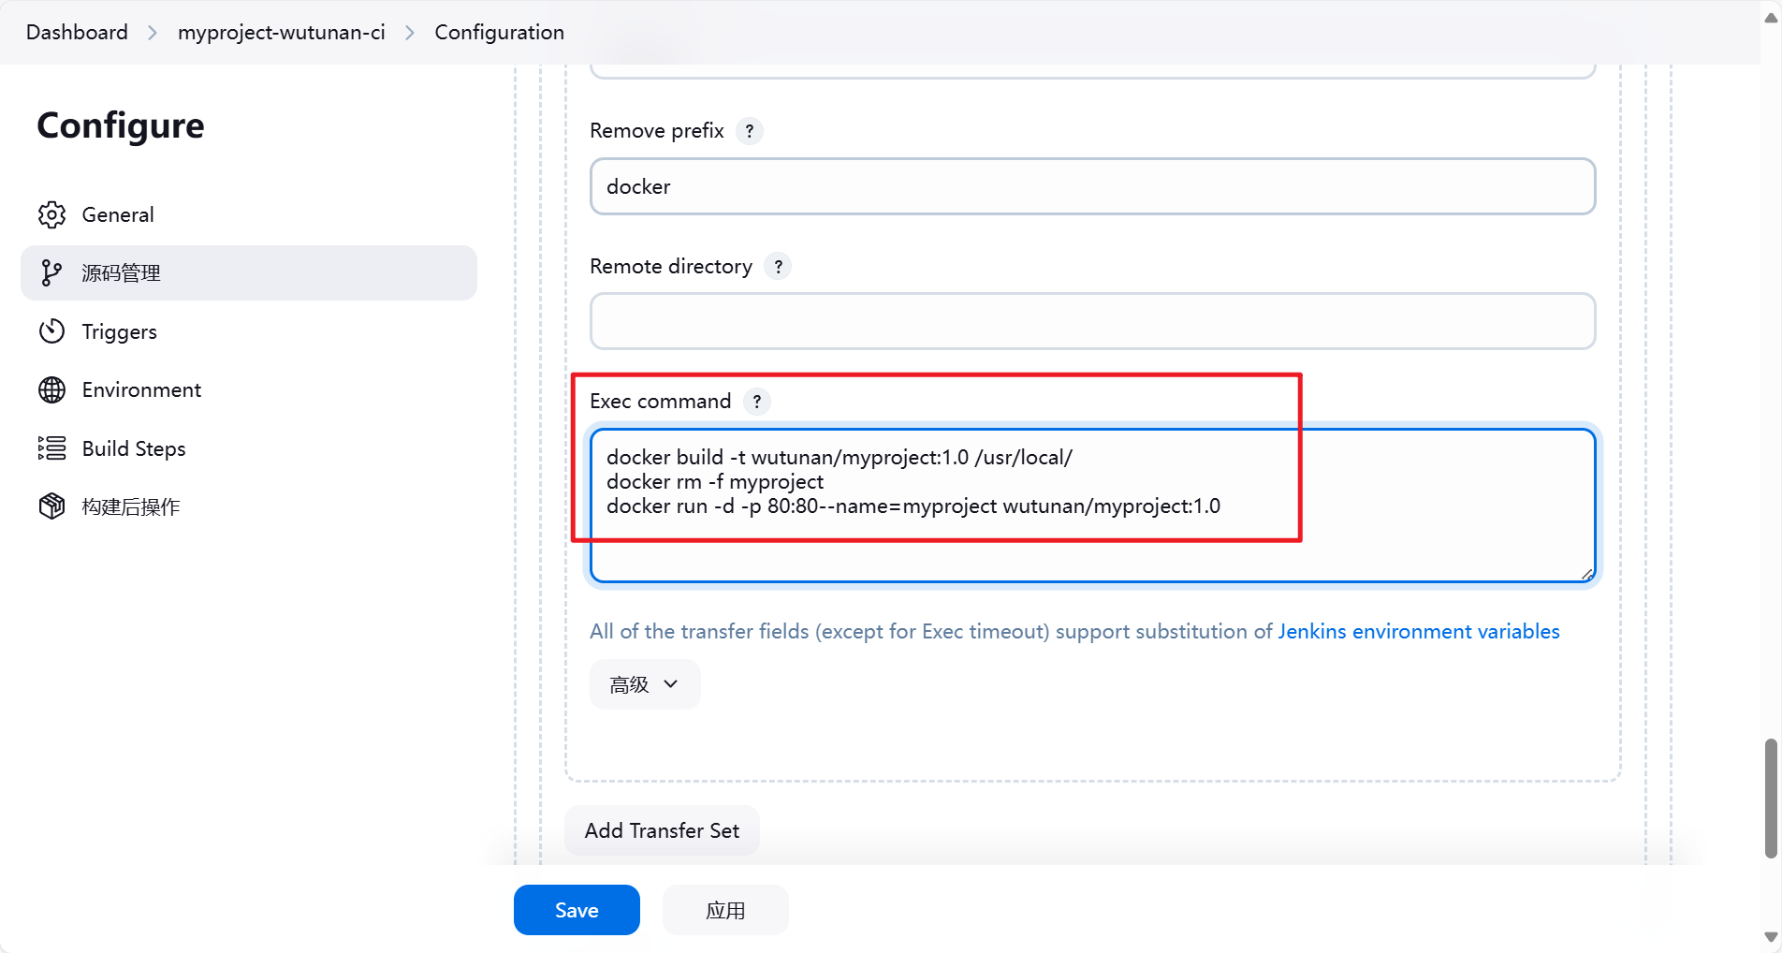This screenshot has height=953, width=1782.
Task: Click breadcrumb chevron after myproject-wutunan-ci
Action: pos(410,33)
